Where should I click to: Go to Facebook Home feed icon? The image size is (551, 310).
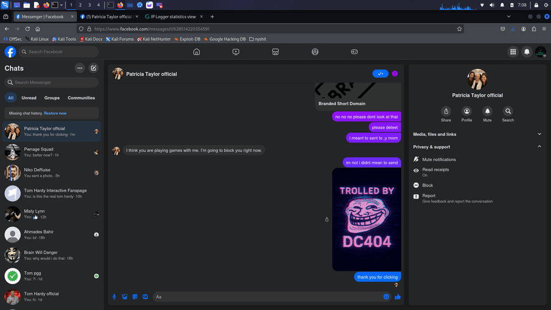pos(197,52)
